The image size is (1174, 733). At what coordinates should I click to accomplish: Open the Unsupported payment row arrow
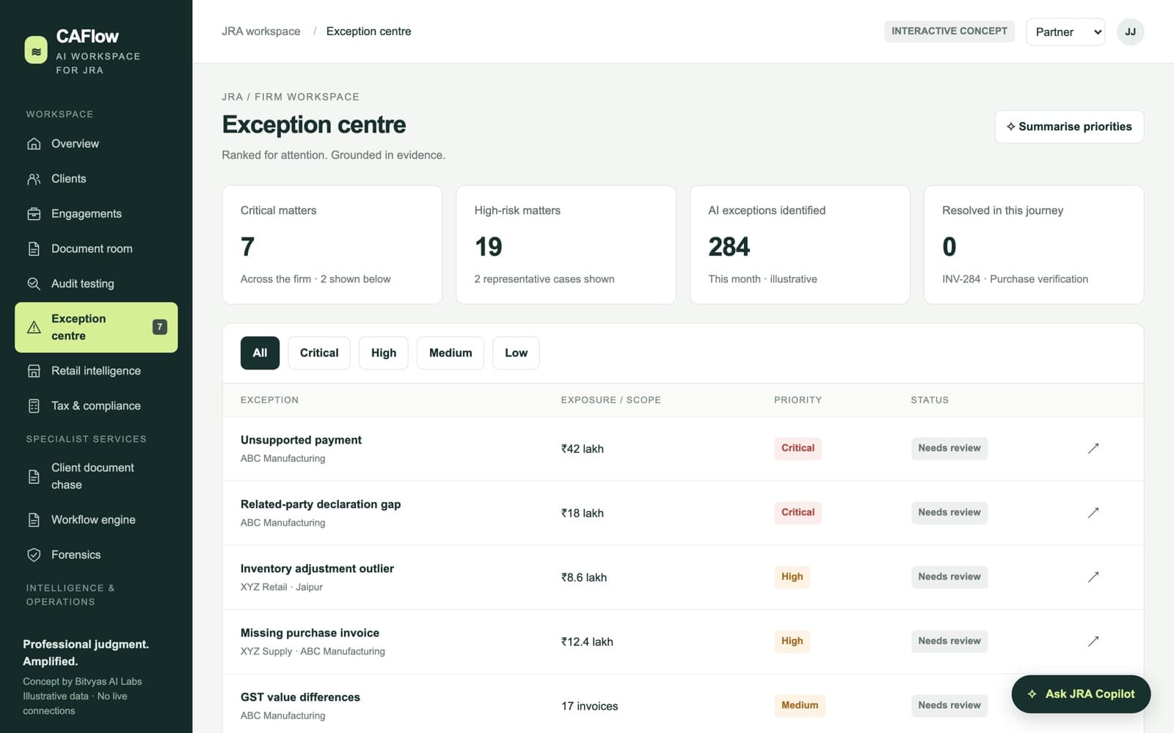[x=1093, y=448]
